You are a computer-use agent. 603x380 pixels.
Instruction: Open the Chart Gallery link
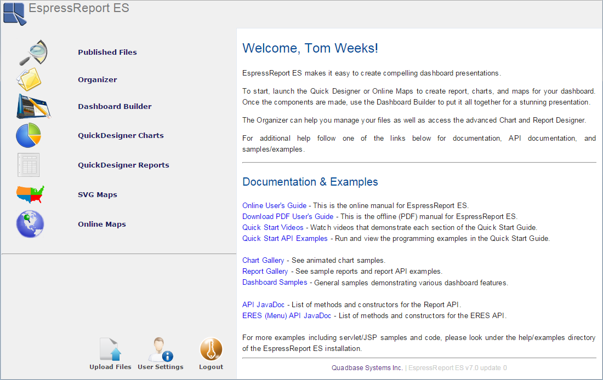tap(263, 261)
